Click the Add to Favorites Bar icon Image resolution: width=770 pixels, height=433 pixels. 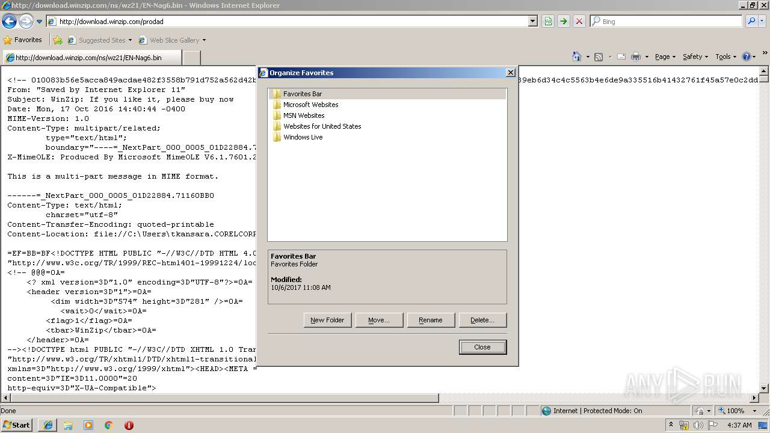(58, 40)
